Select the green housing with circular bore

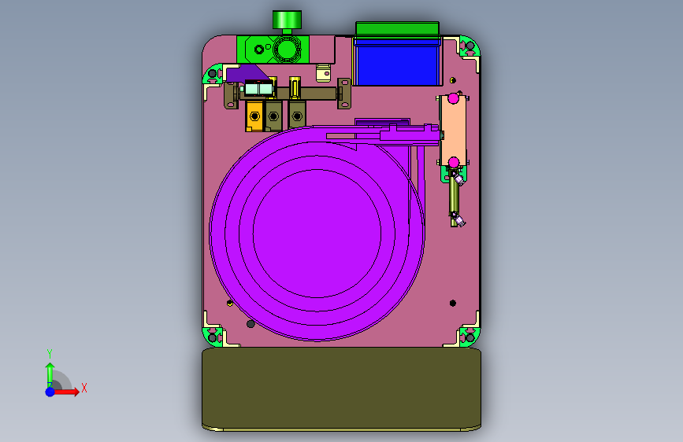(x=273, y=50)
